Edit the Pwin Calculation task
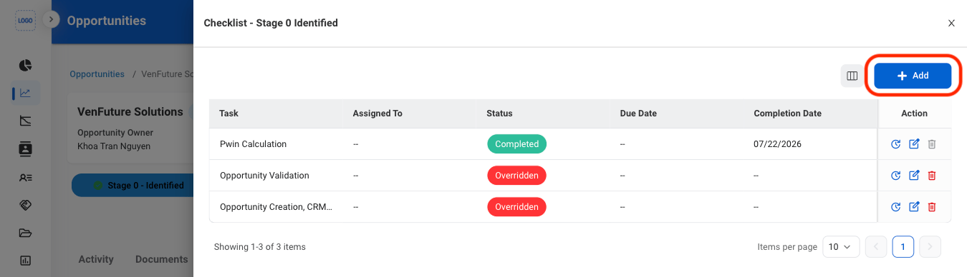 pyautogui.click(x=914, y=144)
